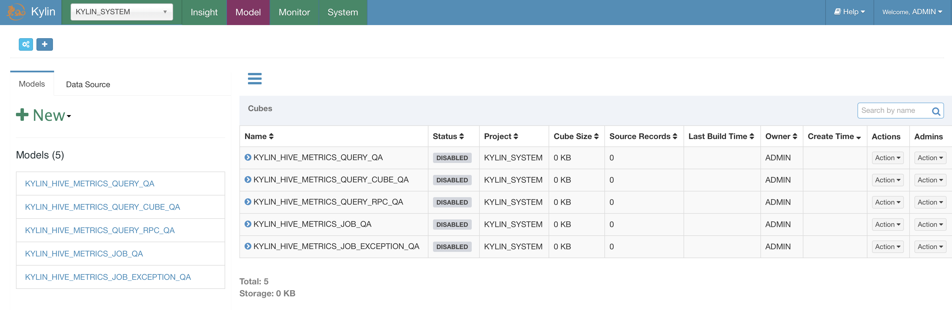Screen dimensions: 952x310
Task: Switch to the Data Source tab
Action: point(88,84)
